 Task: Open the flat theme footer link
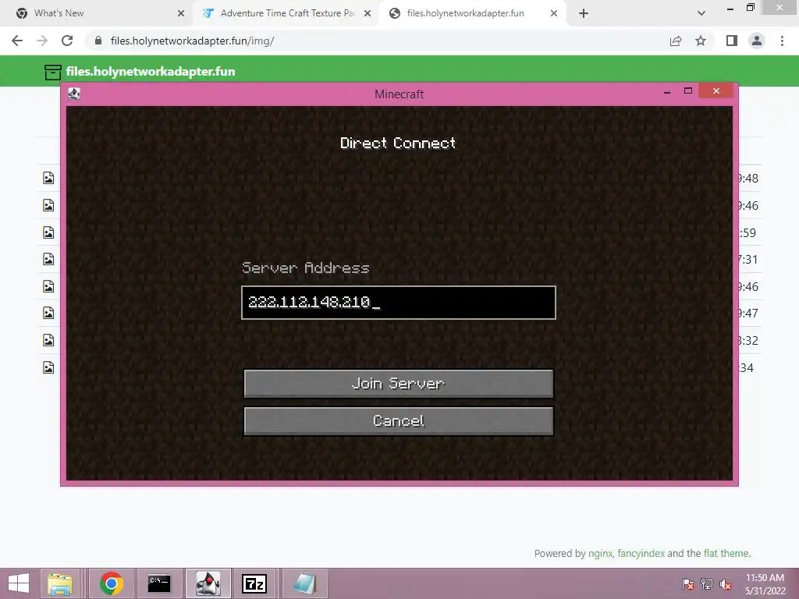pos(726,553)
